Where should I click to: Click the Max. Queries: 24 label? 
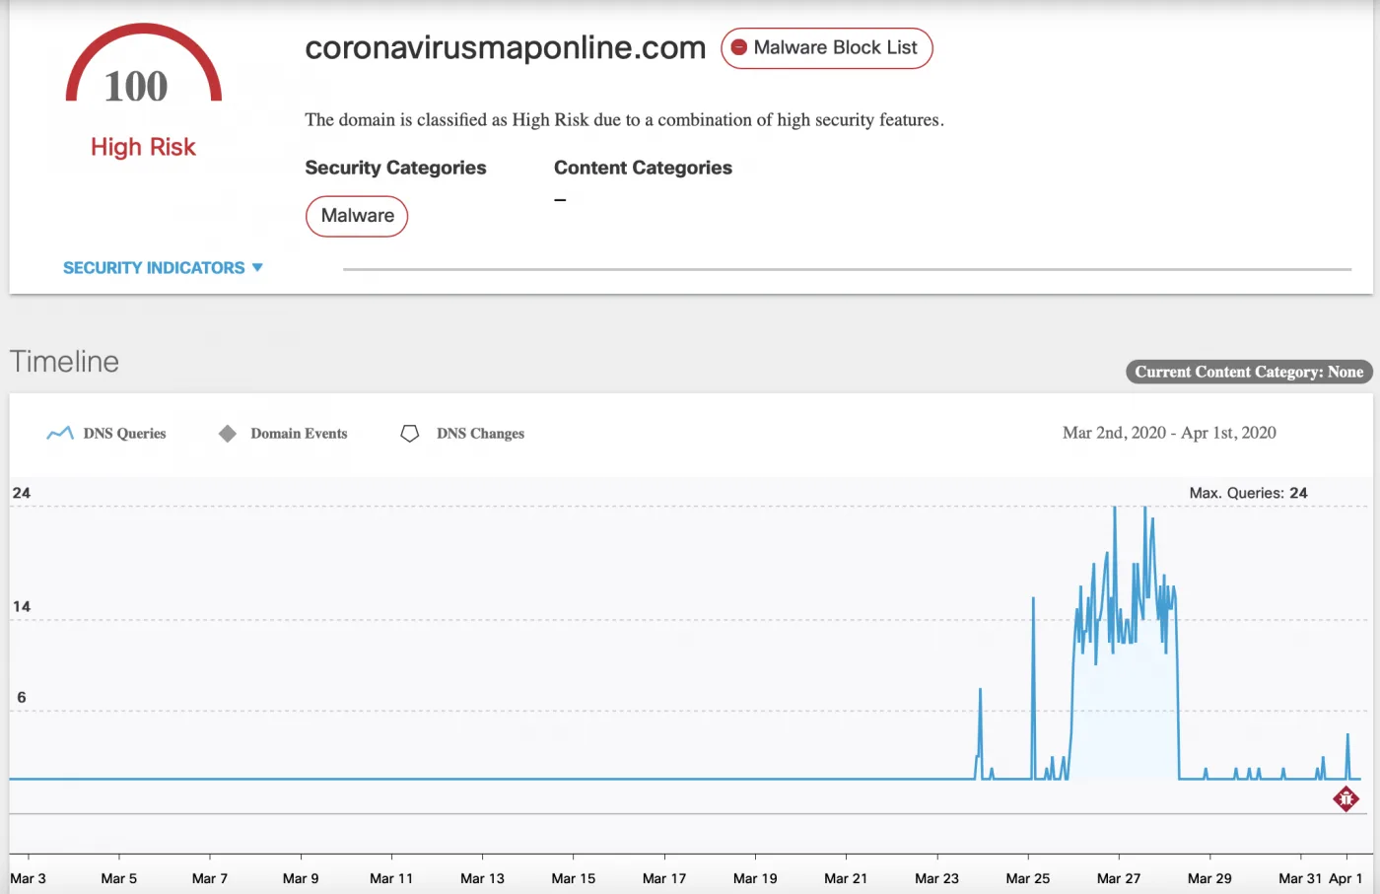pos(1248,493)
